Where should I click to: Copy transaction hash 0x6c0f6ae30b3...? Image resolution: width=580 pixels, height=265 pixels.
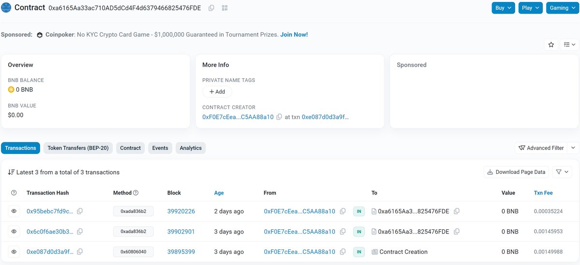pos(80,232)
